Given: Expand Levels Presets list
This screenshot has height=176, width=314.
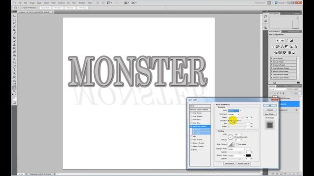Looking at the screenshot, I should pyautogui.click(x=271, y=59).
